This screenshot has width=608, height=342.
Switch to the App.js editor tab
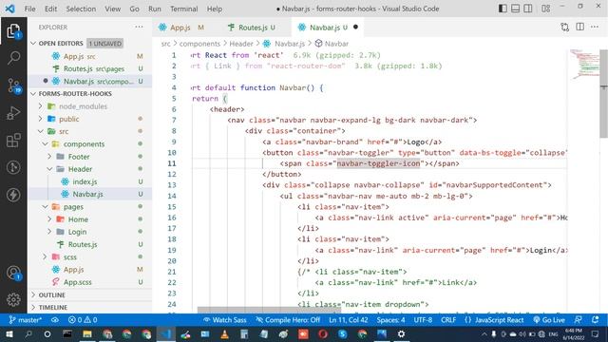tap(181, 28)
